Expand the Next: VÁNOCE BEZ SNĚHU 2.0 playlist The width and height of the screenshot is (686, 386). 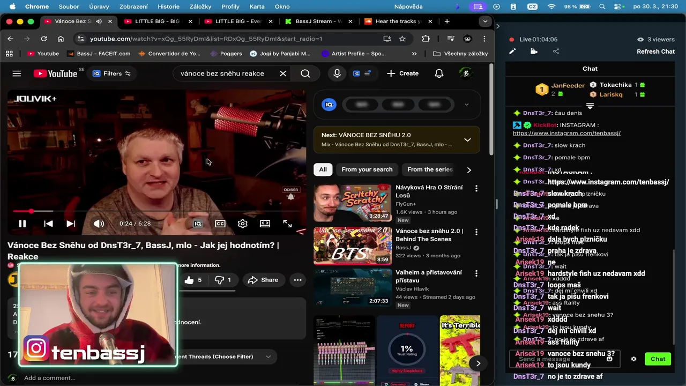(467, 140)
